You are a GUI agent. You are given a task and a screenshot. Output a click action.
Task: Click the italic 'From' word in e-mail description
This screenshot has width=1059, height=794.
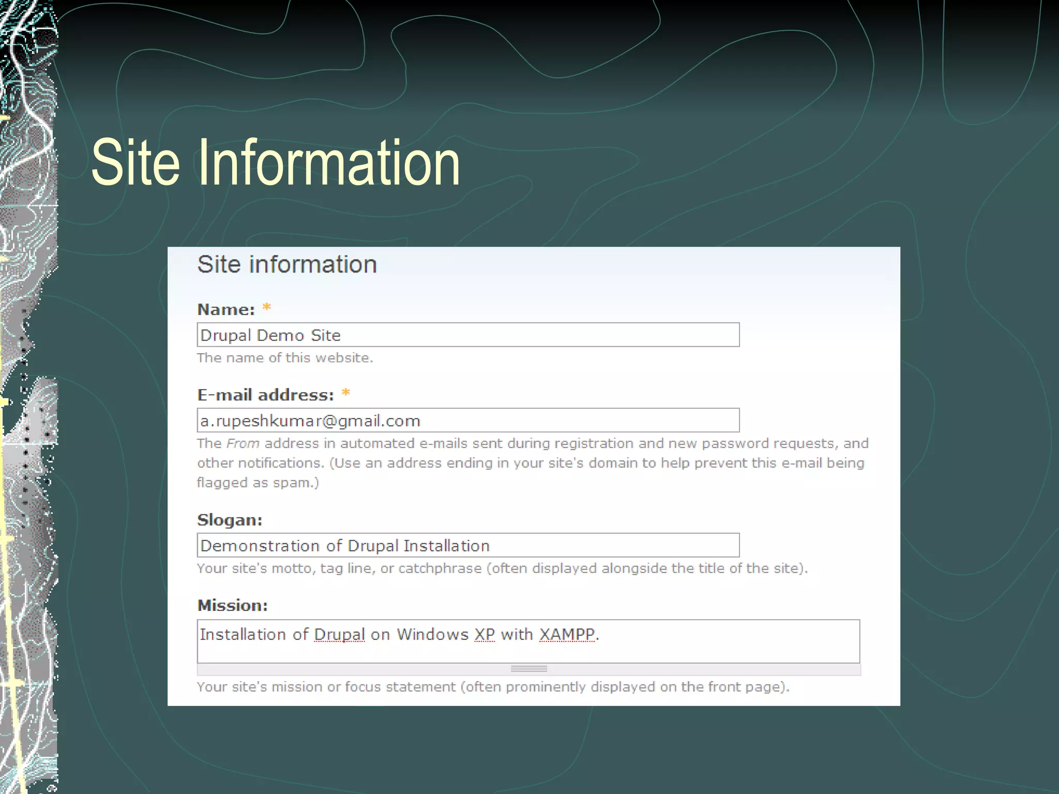[x=243, y=444]
